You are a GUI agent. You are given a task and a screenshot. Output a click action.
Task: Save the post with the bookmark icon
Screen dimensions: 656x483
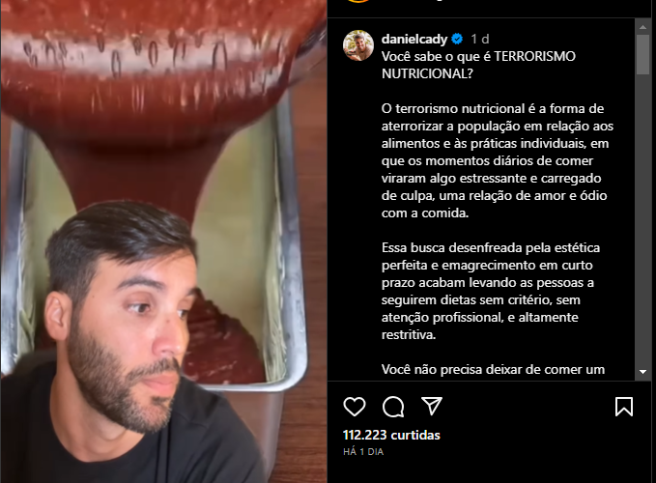click(x=624, y=407)
